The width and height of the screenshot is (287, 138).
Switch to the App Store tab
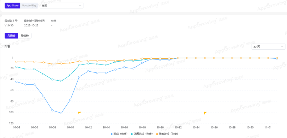click(x=12, y=6)
